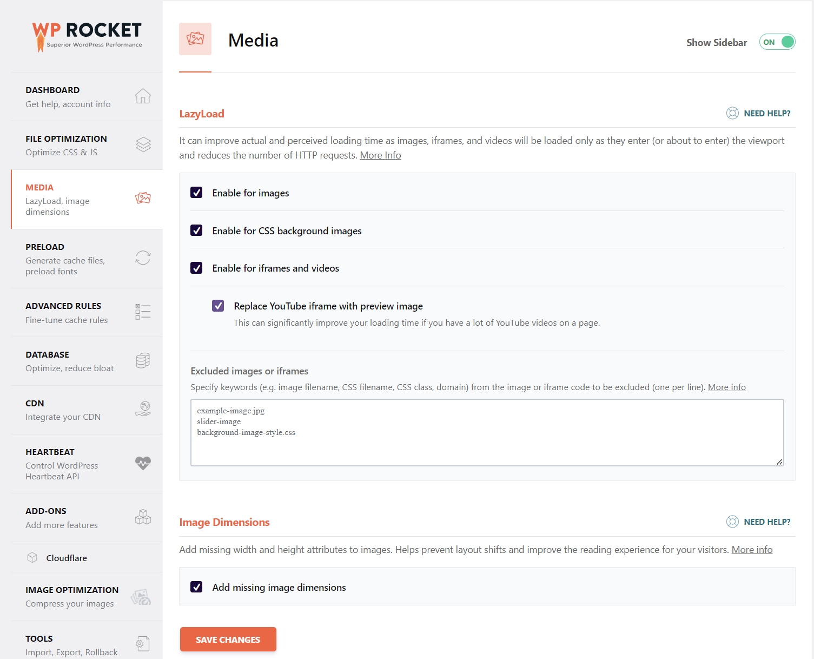Image resolution: width=814 pixels, height=659 pixels.
Task: Click the Cloudflare cube icon
Action: pos(32,557)
